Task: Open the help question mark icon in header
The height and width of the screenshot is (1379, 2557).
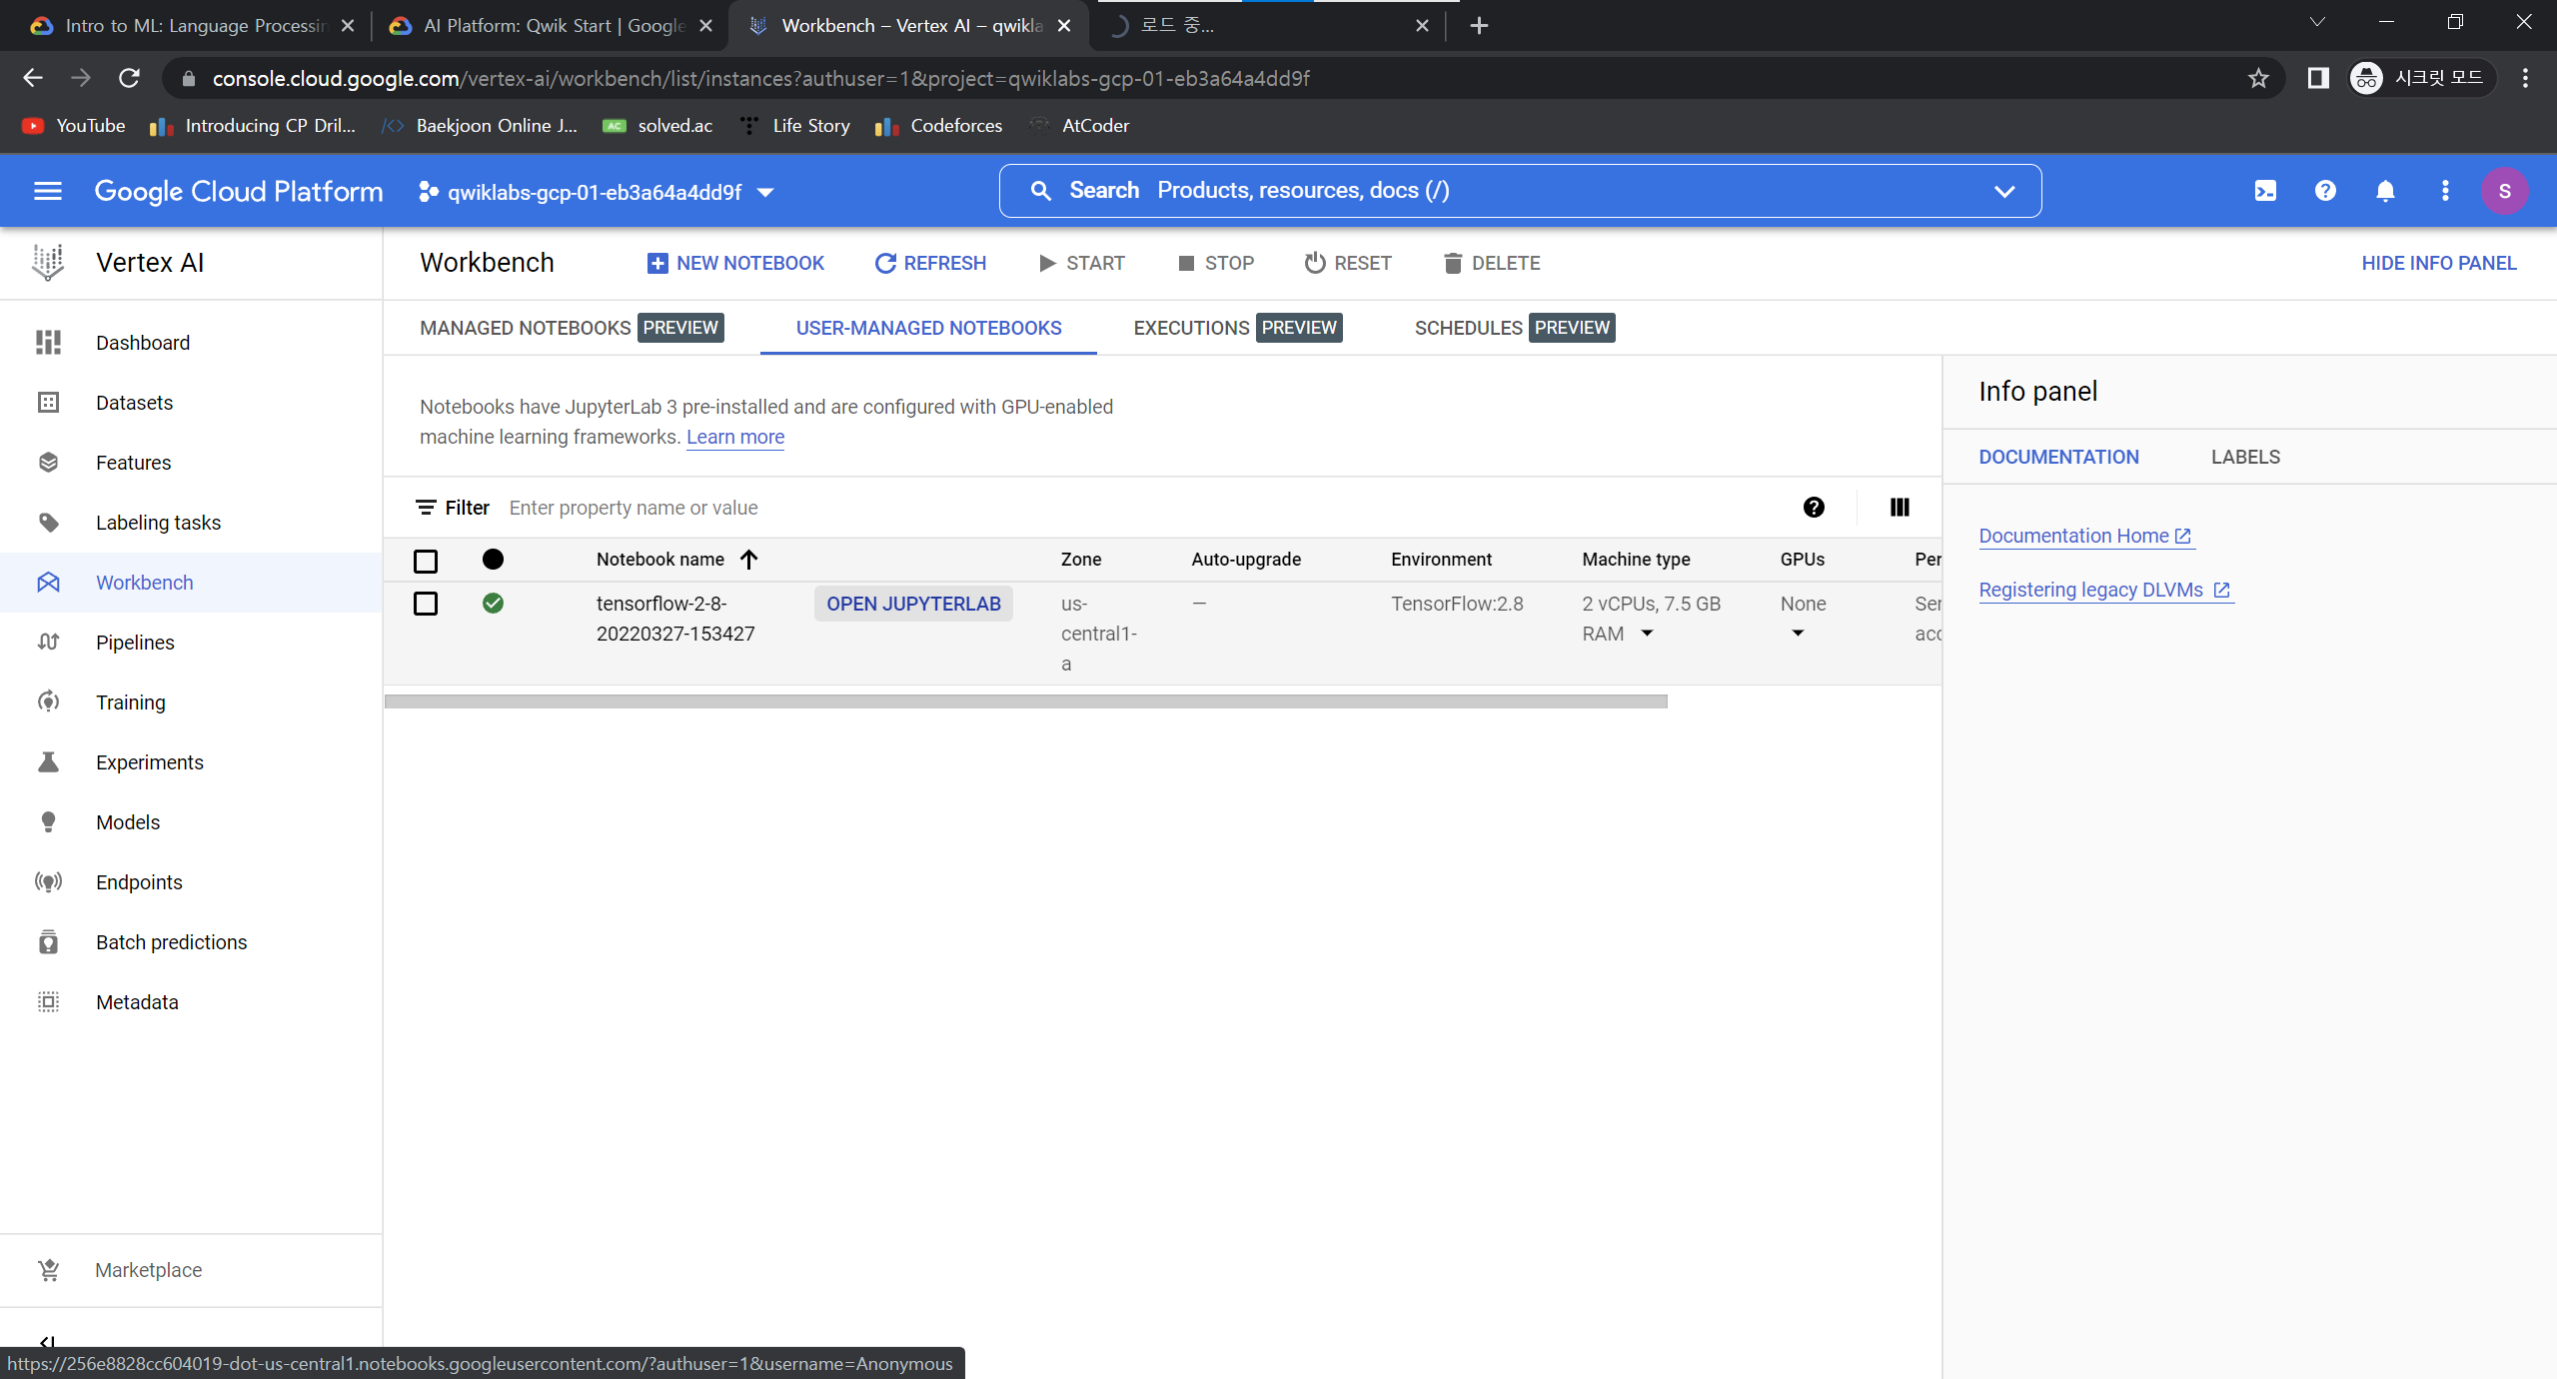Action: click(2325, 191)
